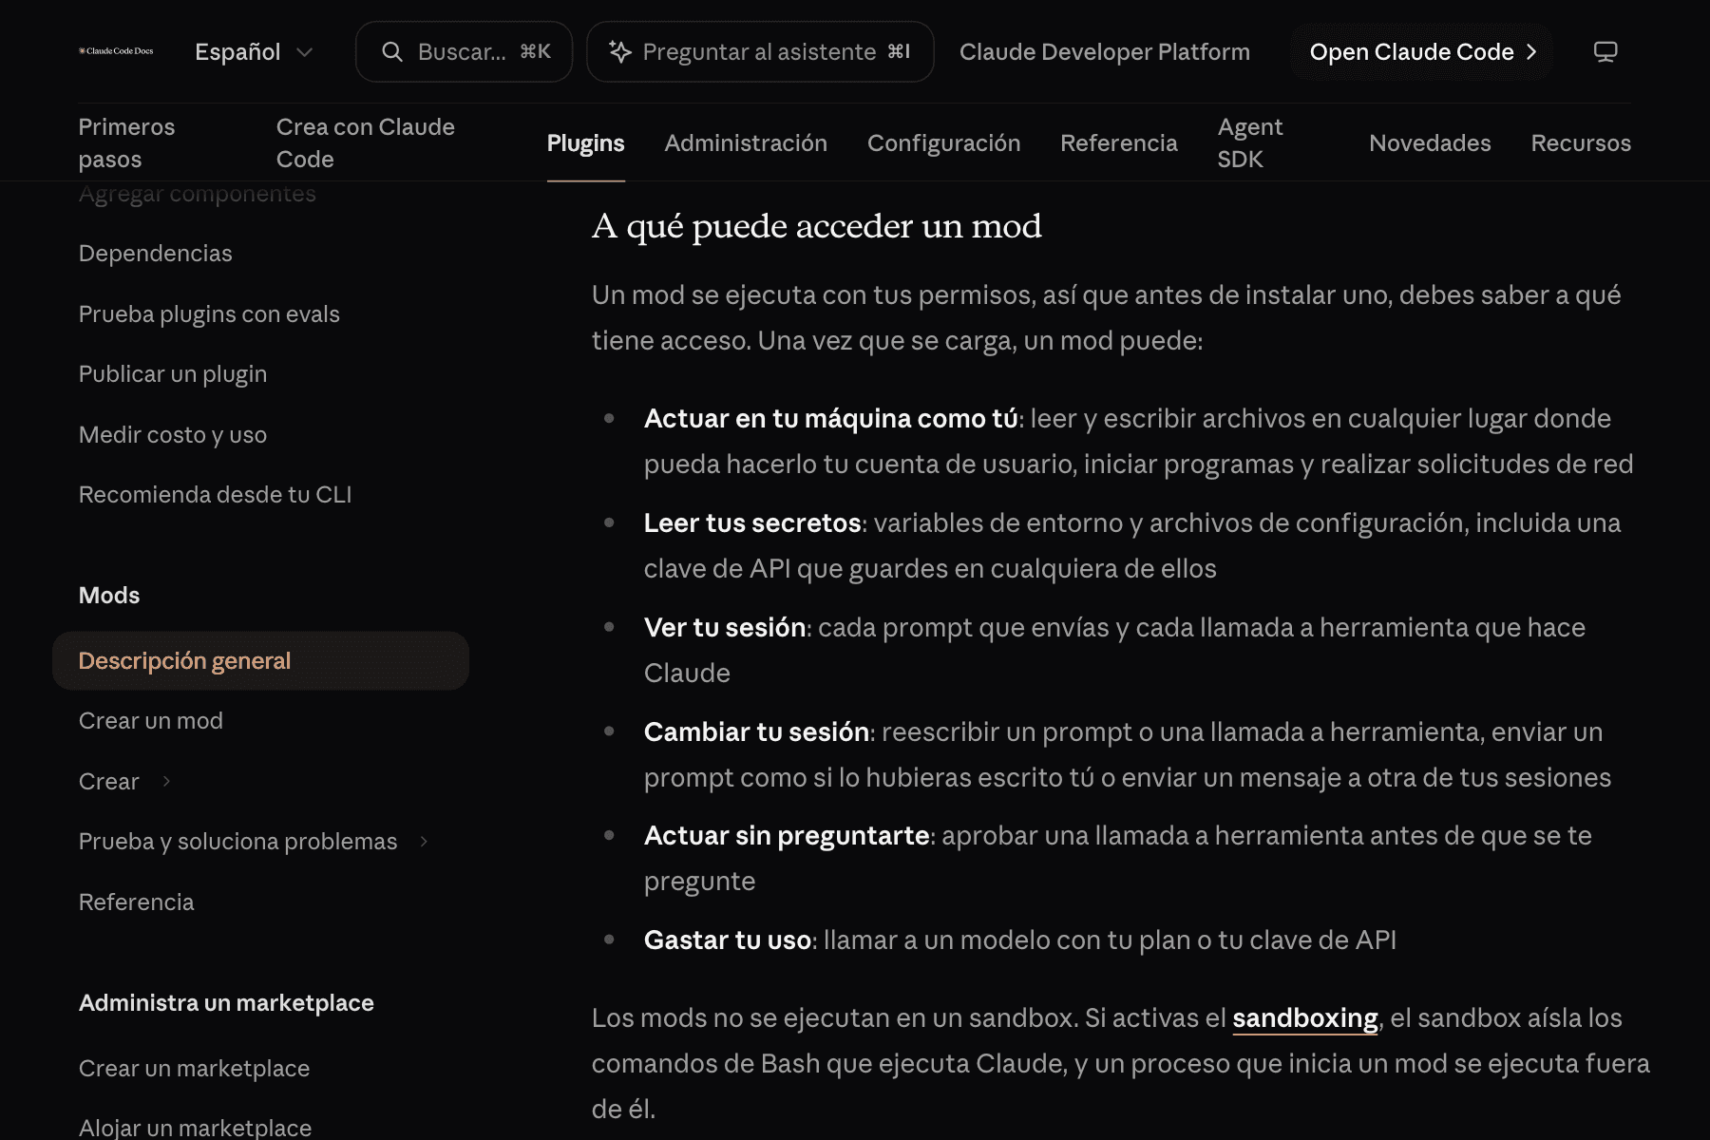This screenshot has height=1140, width=1710.
Task: Open Referencia in the Mods sidebar
Action: coord(136,902)
